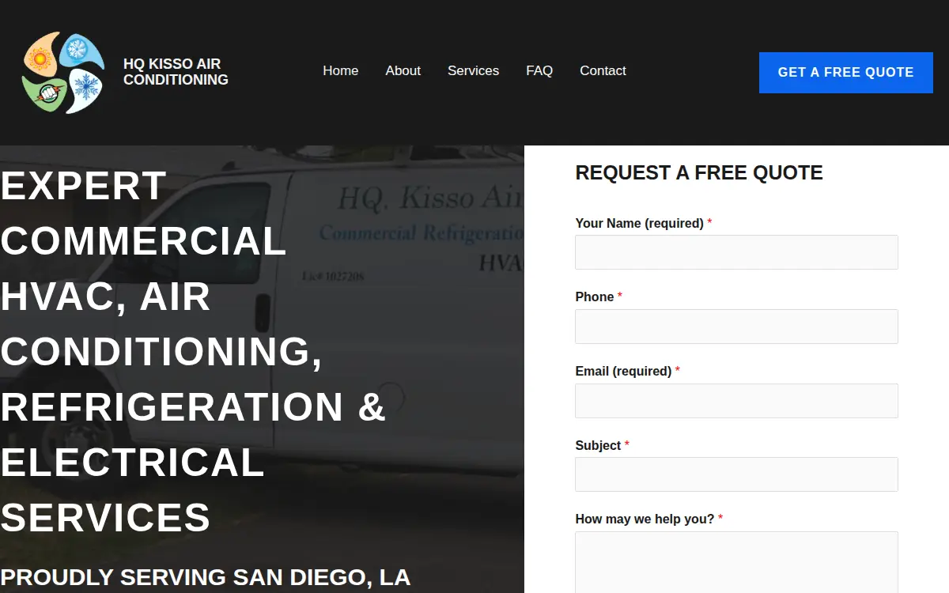Screen dimensions: 949x593
Task: Open the About page in navigation
Action: [403, 71]
